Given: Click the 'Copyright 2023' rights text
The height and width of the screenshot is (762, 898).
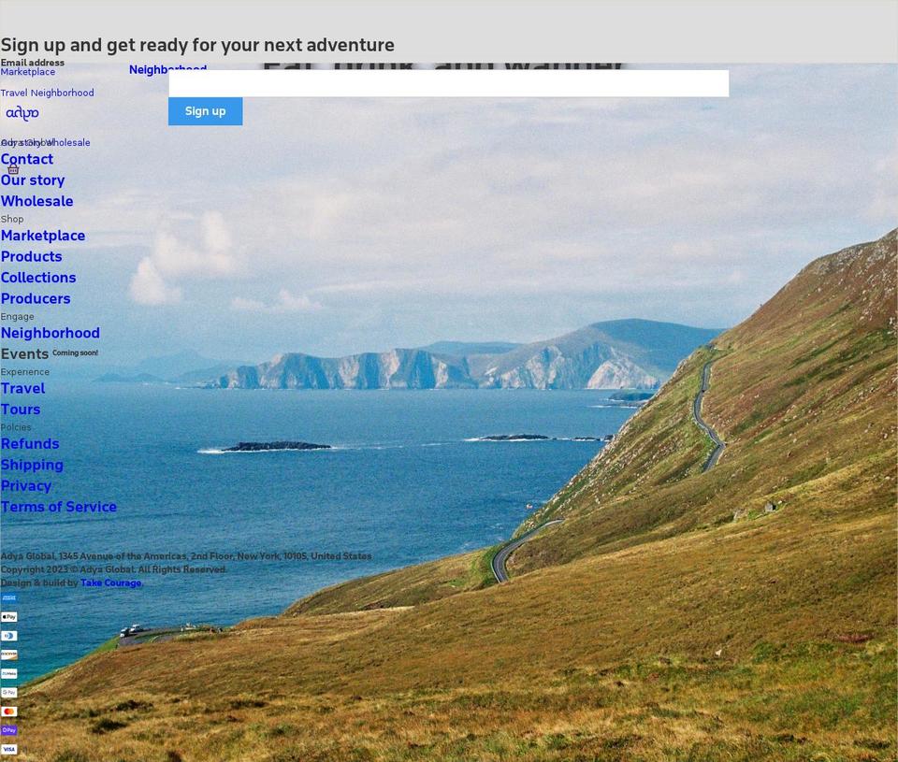Looking at the screenshot, I should tap(114, 569).
